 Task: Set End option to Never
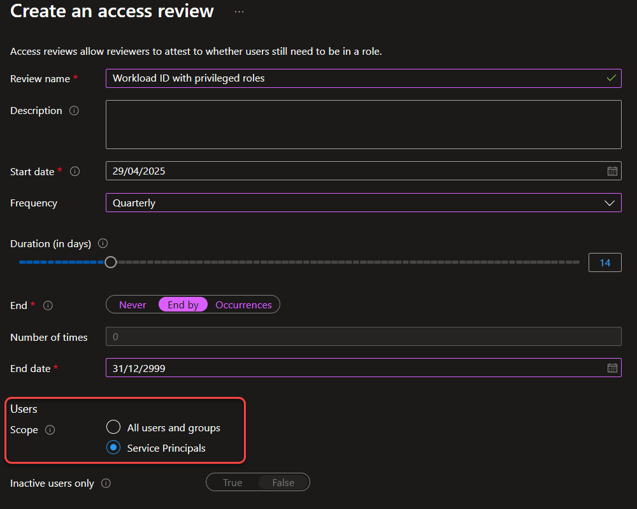click(132, 305)
